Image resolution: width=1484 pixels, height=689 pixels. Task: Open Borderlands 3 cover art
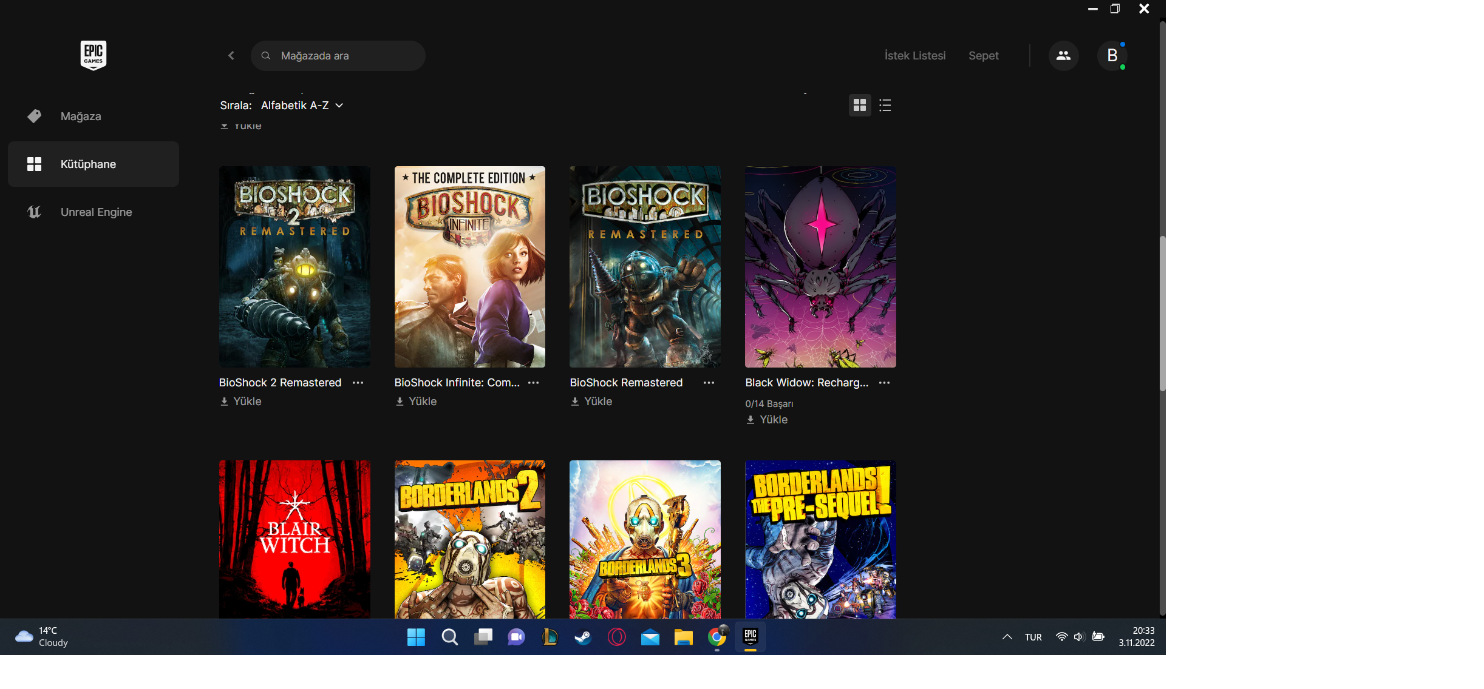click(645, 539)
